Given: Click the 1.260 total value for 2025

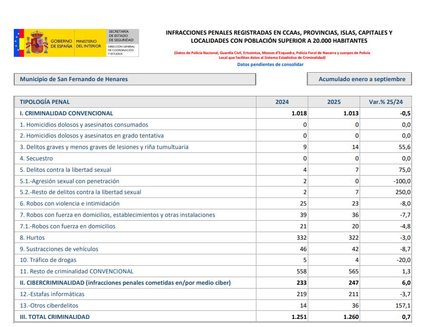Looking at the screenshot, I should 351,317.
